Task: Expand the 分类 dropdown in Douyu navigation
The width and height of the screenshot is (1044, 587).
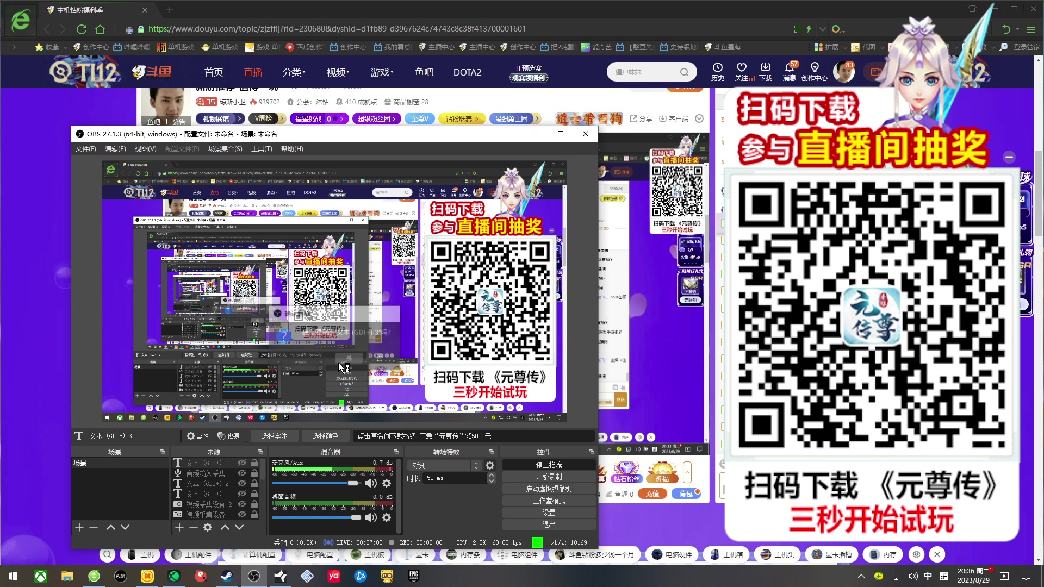Action: point(294,72)
